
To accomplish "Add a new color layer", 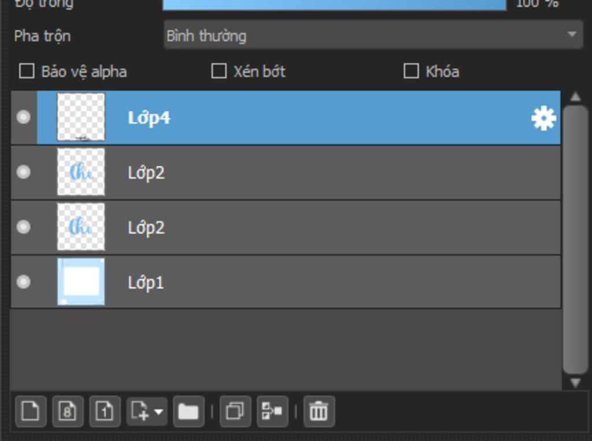I will coord(30,412).
